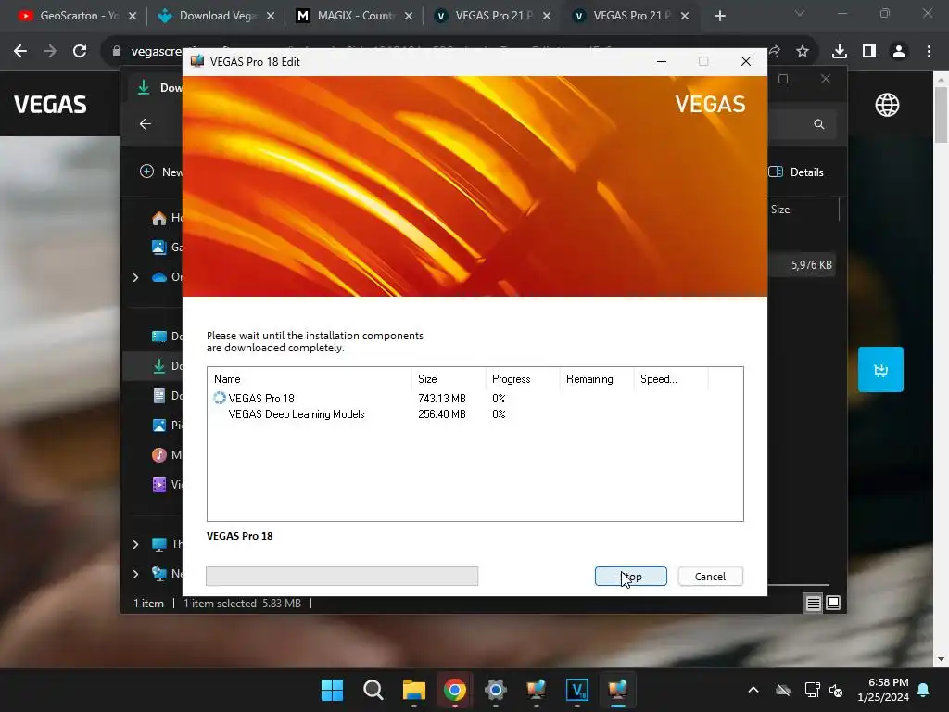Select Videos folder in sidebar
This screenshot has height=712, width=949.
(167, 484)
